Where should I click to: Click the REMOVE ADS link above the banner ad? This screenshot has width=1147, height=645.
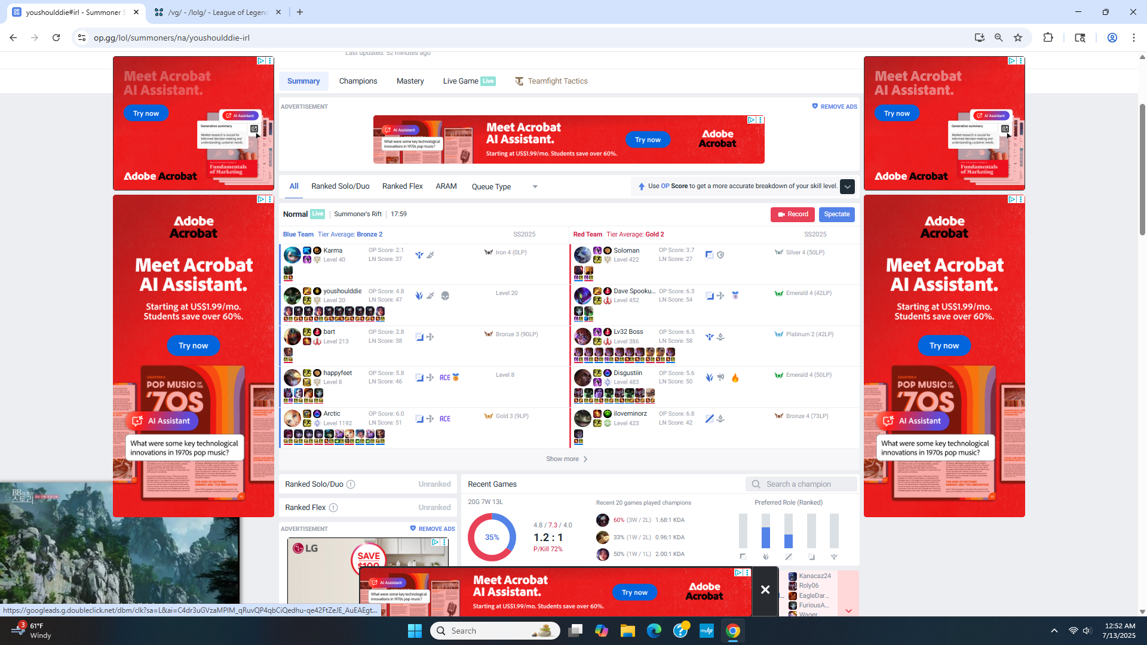coord(835,106)
